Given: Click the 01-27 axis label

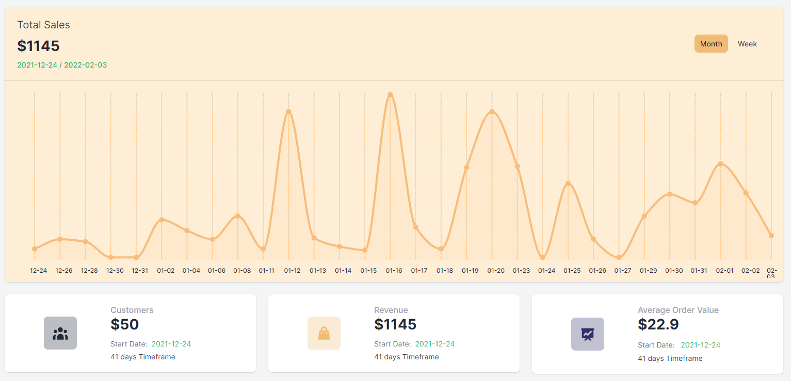Looking at the screenshot, I should [623, 271].
